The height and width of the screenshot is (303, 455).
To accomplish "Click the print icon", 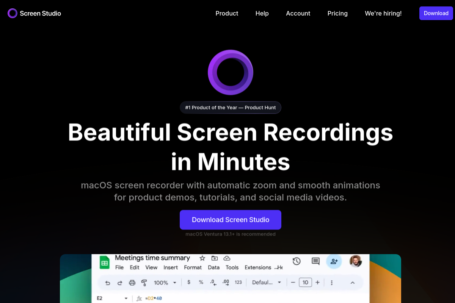I will [x=132, y=283].
